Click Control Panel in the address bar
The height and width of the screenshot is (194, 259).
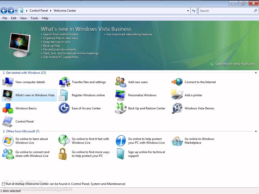39,11
